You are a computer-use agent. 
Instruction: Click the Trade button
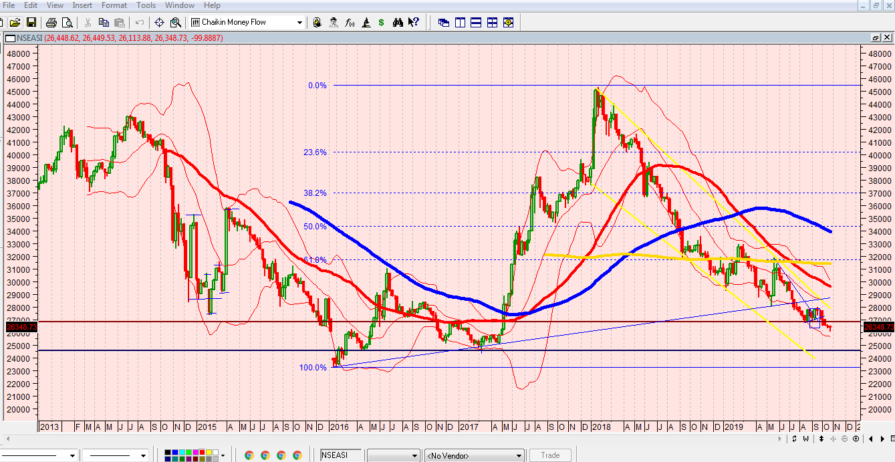(x=550, y=455)
